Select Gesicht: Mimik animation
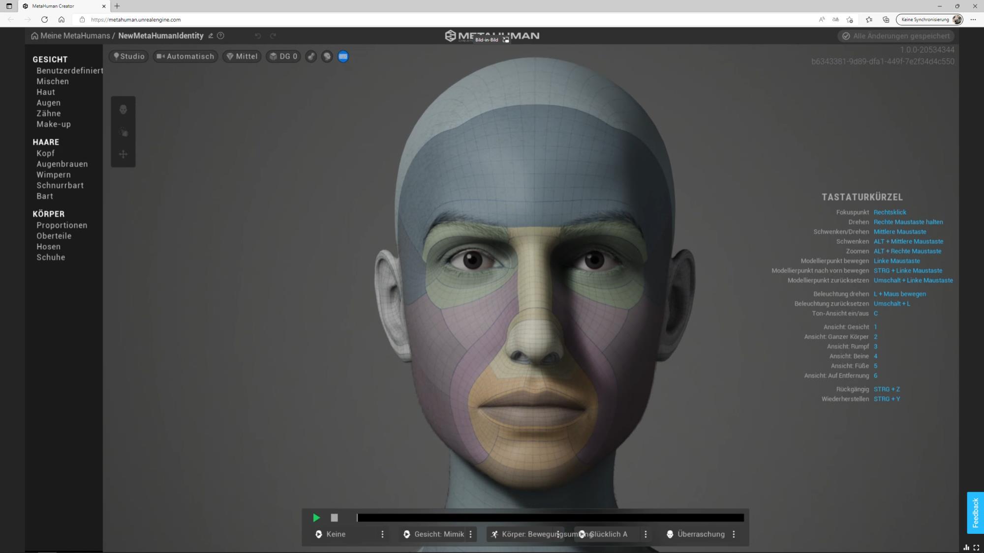Image resolution: width=984 pixels, height=553 pixels. [434, 534]
